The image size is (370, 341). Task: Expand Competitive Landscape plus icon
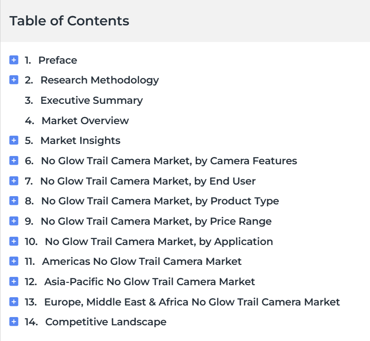click(14, 322)
